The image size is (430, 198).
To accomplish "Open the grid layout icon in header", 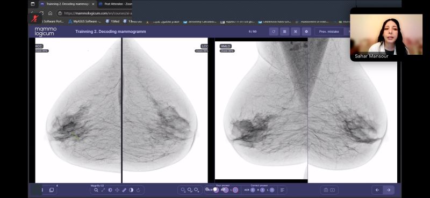I will (x=284, y=32).
